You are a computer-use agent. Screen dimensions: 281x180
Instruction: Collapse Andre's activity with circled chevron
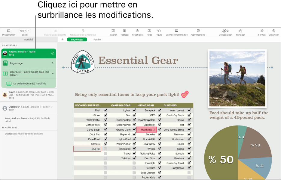pos(53,53)
